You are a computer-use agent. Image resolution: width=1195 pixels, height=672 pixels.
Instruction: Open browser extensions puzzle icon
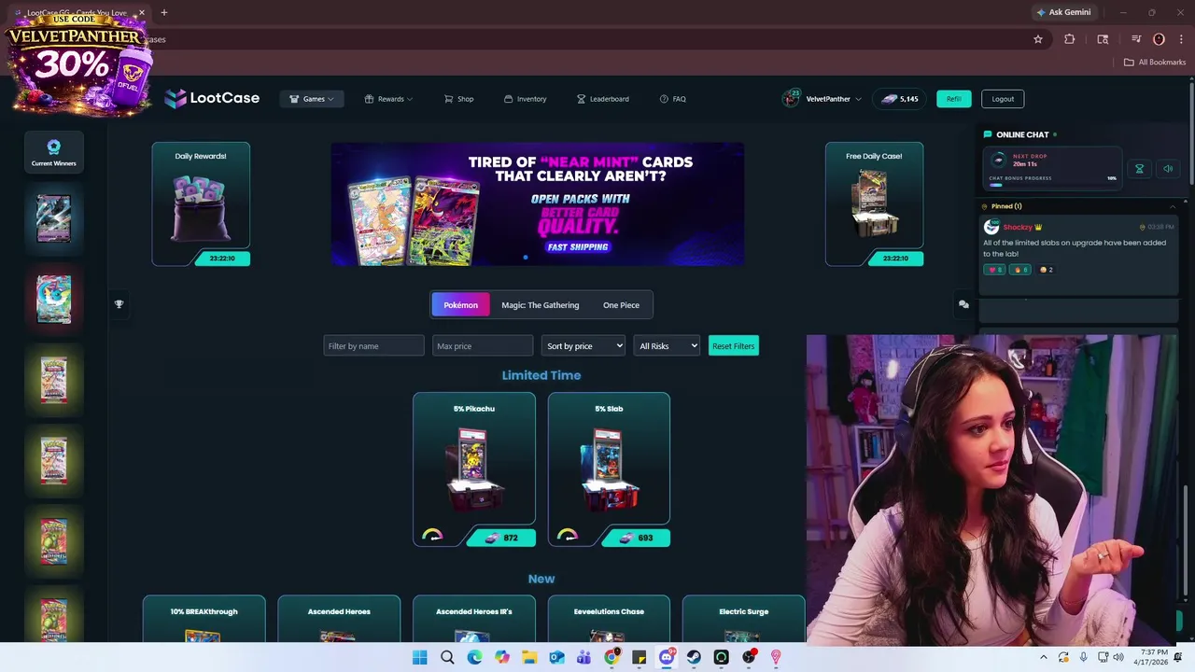coord(1070,39)
